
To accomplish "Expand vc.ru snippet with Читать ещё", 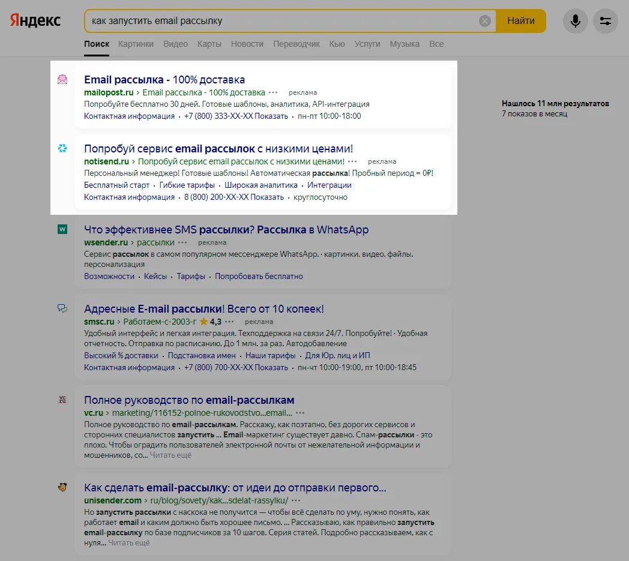I will [x=170, y=455].
